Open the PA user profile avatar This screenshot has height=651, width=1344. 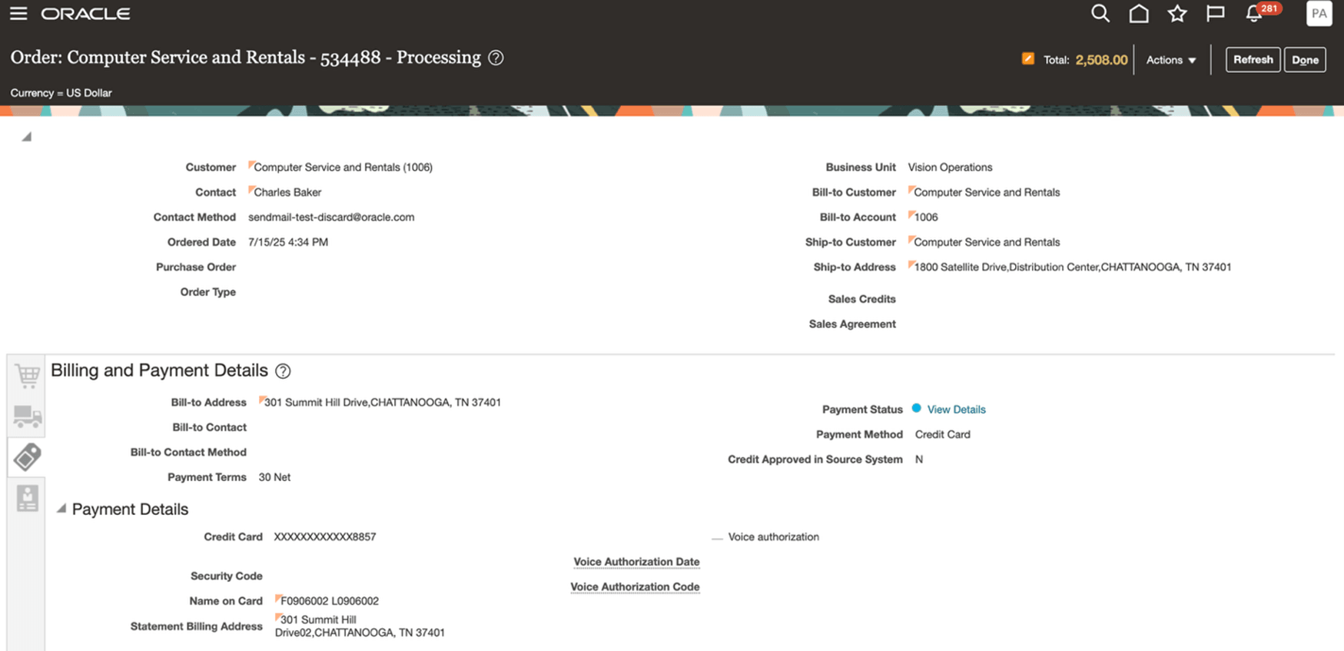pos(1319,14)
